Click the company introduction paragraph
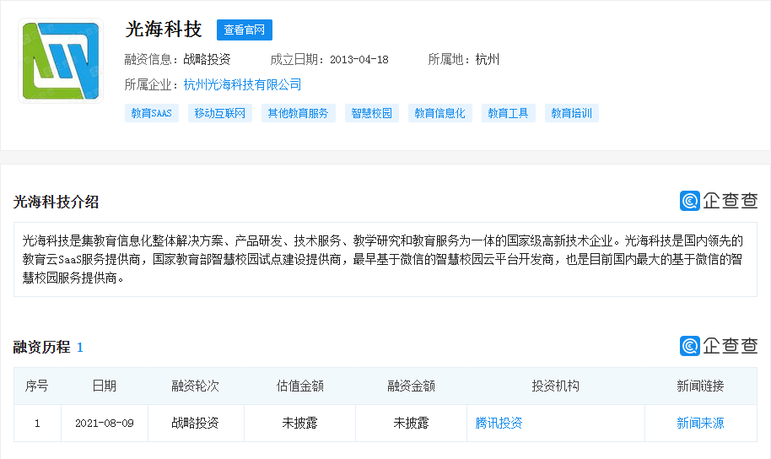771x459 pixels. click(x=383, y=259)
